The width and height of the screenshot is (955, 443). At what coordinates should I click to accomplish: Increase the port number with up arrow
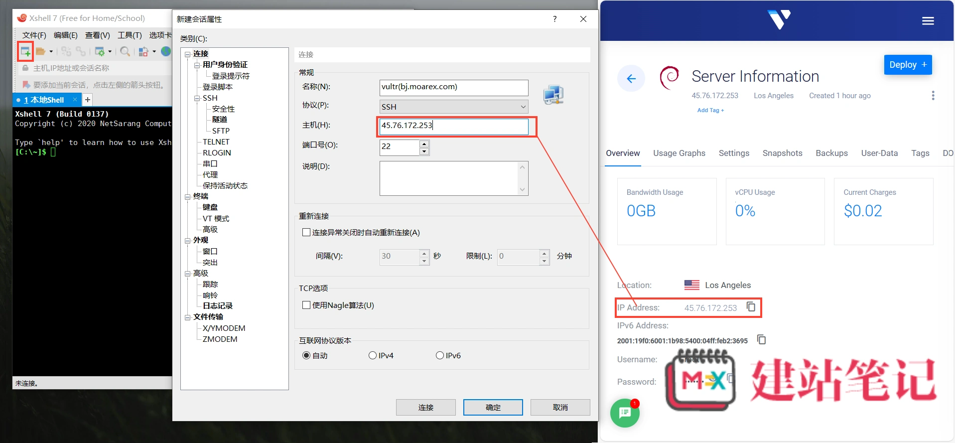(x=424, y=144)
